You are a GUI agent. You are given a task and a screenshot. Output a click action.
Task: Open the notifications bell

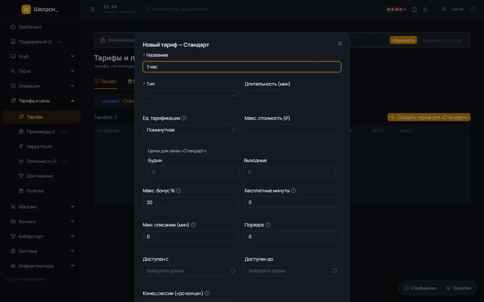coord(414,9)
